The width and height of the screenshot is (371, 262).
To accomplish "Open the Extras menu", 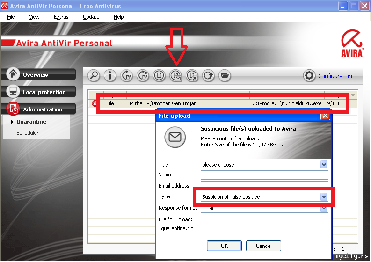I will tap(61, 17).
